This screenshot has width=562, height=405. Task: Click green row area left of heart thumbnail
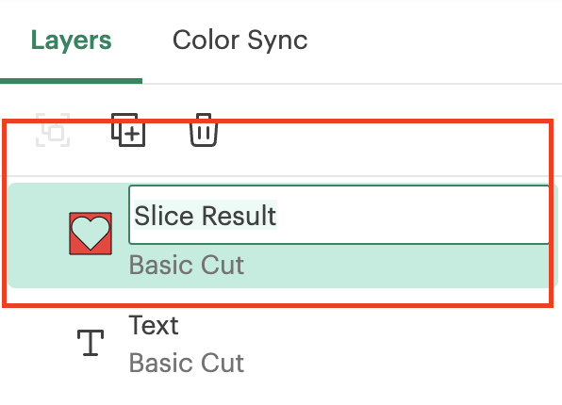(38, 235)
